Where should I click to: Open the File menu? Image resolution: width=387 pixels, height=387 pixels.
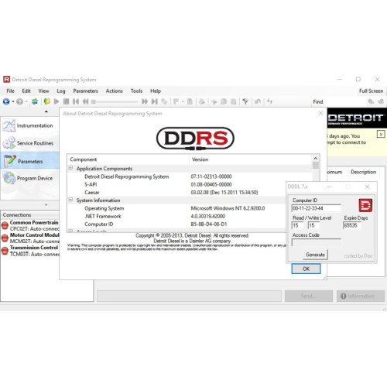pyautogui.click(x=11, y=91)
